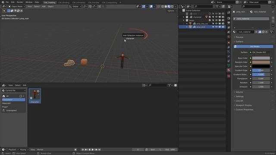The width and height of the screenshot is (276, 155).
Task: Click the new collection icon in outliner
Action: (x=223, y=6)
